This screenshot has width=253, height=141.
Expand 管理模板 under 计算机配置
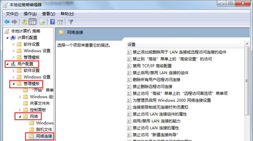click(x=13, y=57)
